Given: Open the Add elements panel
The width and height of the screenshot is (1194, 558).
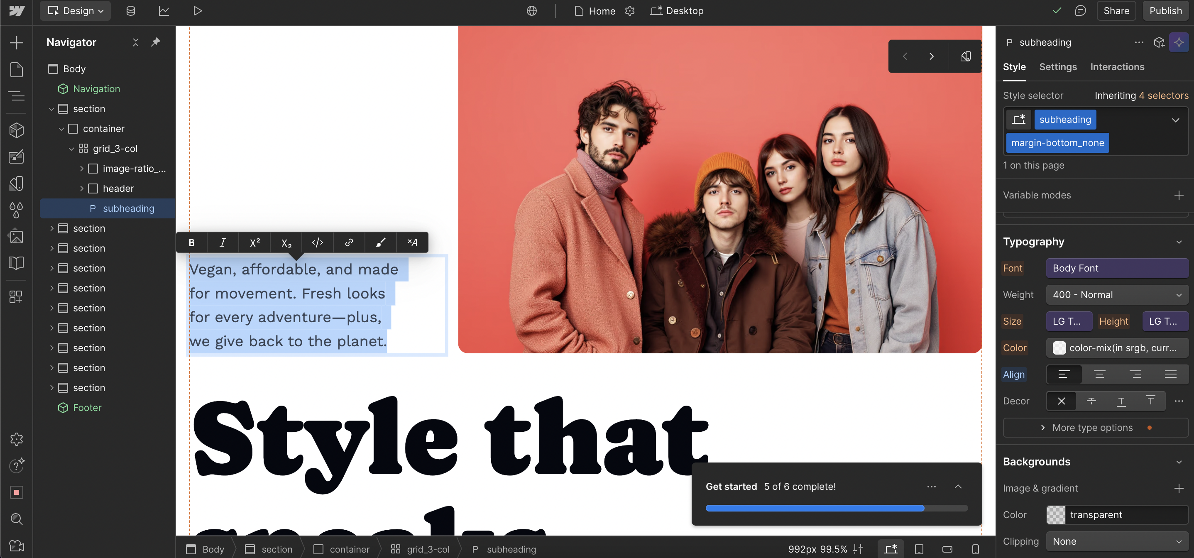Looking at the screenshot, I should (16, 43).
